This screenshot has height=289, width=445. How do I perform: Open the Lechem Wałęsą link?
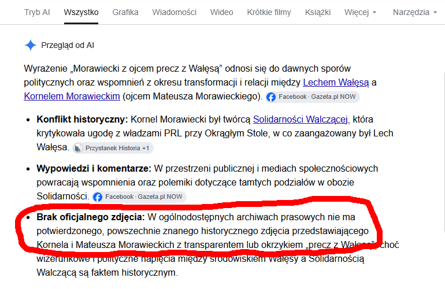336,82
